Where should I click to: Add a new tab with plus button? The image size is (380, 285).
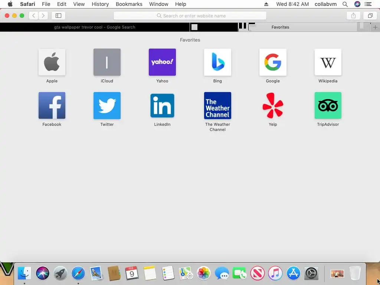tap(375, 27)
